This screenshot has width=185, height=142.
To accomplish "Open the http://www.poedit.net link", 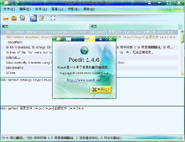I will 84,80.
